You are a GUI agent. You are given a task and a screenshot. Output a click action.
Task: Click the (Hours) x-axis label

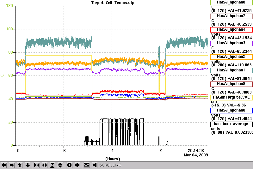click(x=113, y=159)
